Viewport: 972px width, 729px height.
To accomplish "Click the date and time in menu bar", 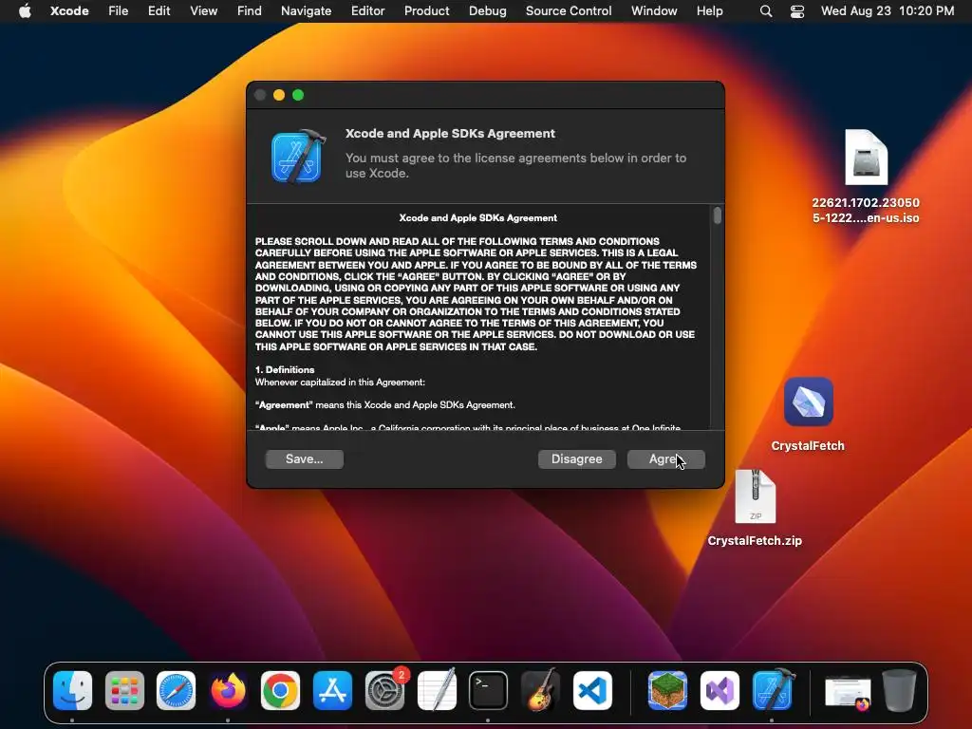I will (x=888, y=10).
